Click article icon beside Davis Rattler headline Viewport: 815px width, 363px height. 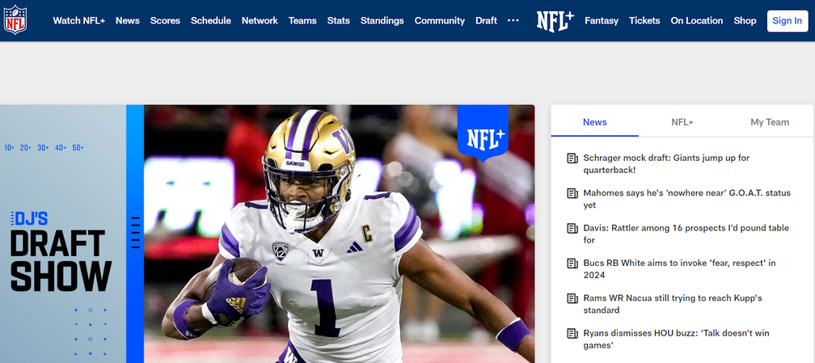[x=572, y=229]
